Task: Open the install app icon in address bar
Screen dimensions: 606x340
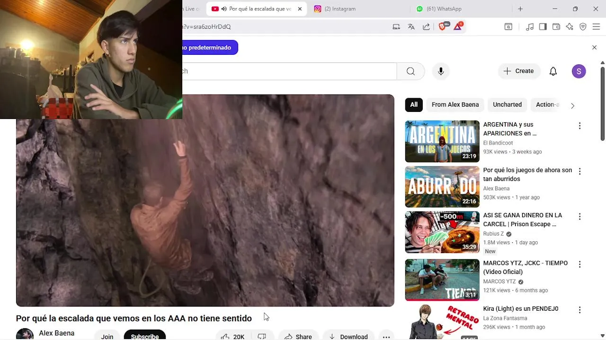Action: click(396, 27)
